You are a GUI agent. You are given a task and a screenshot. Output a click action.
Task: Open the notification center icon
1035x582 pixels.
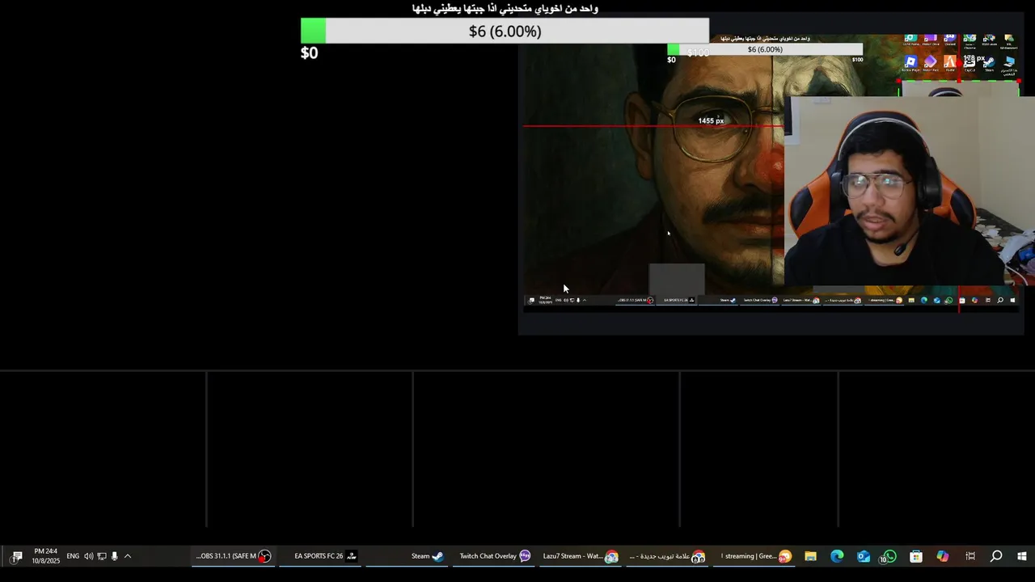(x=16, y=556)
